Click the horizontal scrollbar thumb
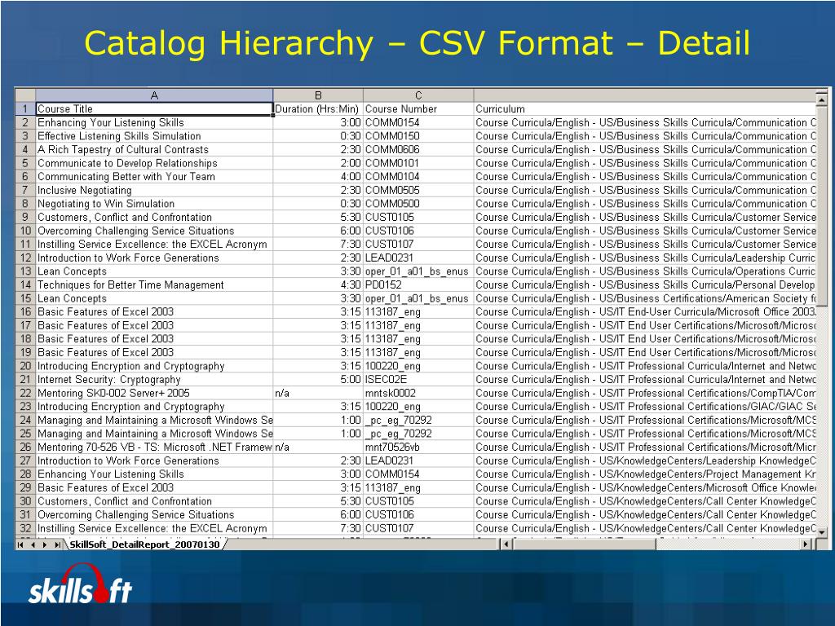The height and width of the screenshot is (626, 835). 584,544
